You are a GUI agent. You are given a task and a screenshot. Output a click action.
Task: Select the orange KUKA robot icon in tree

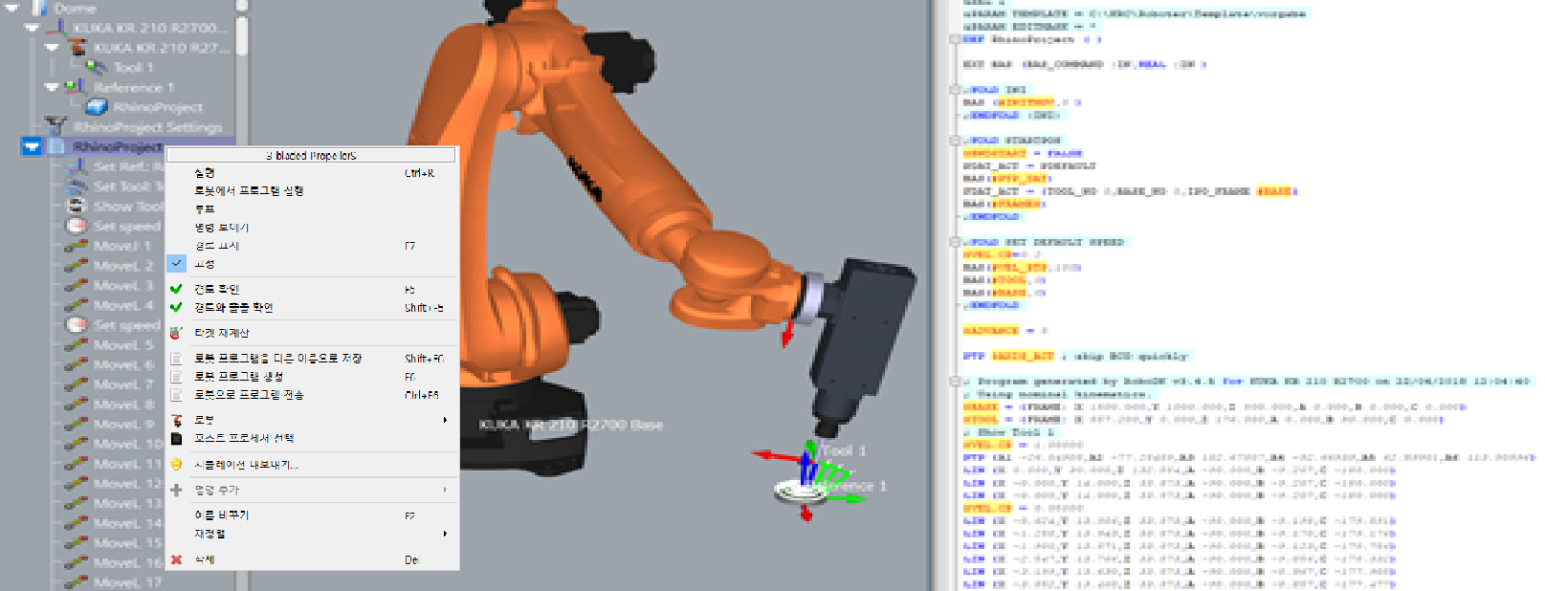click(77, 47)
